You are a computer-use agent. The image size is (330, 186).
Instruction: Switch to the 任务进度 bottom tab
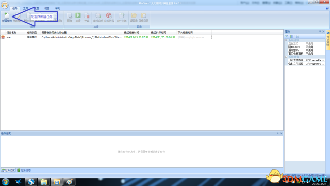coord(8,170)
